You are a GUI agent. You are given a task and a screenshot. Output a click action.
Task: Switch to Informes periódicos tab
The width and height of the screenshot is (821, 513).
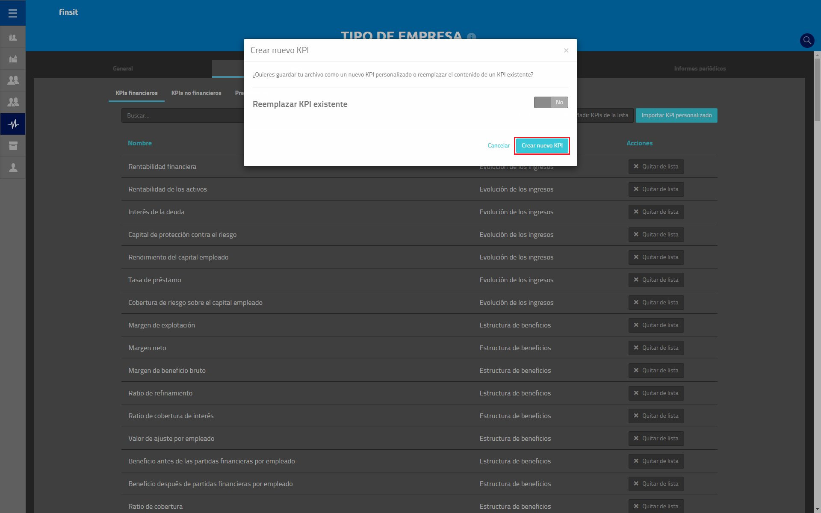coord(700,68)
